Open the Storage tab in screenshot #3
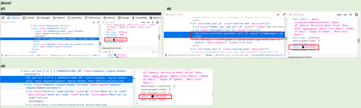This screenshot has height=108, width=361. 124,18
